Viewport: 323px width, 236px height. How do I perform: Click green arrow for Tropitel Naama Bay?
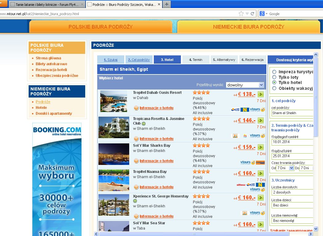[x=261, y=173]
